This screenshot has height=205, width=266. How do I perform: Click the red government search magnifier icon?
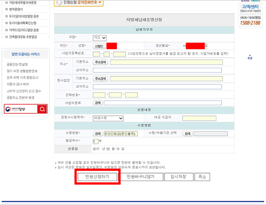pyautogui.click(x=42, y=109)
